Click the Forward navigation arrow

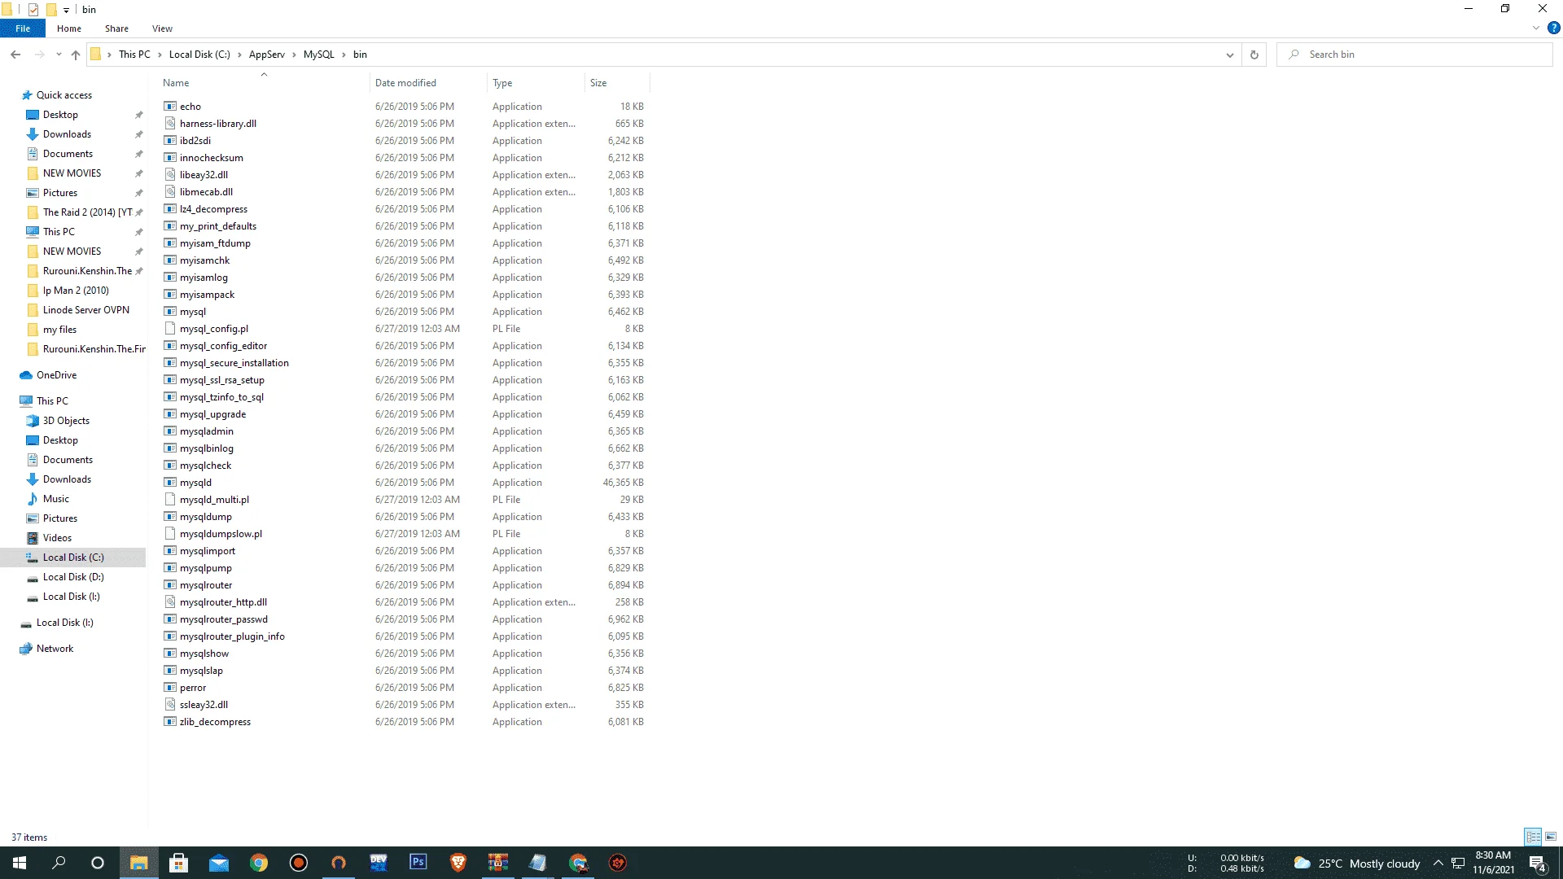click(39, 55)
